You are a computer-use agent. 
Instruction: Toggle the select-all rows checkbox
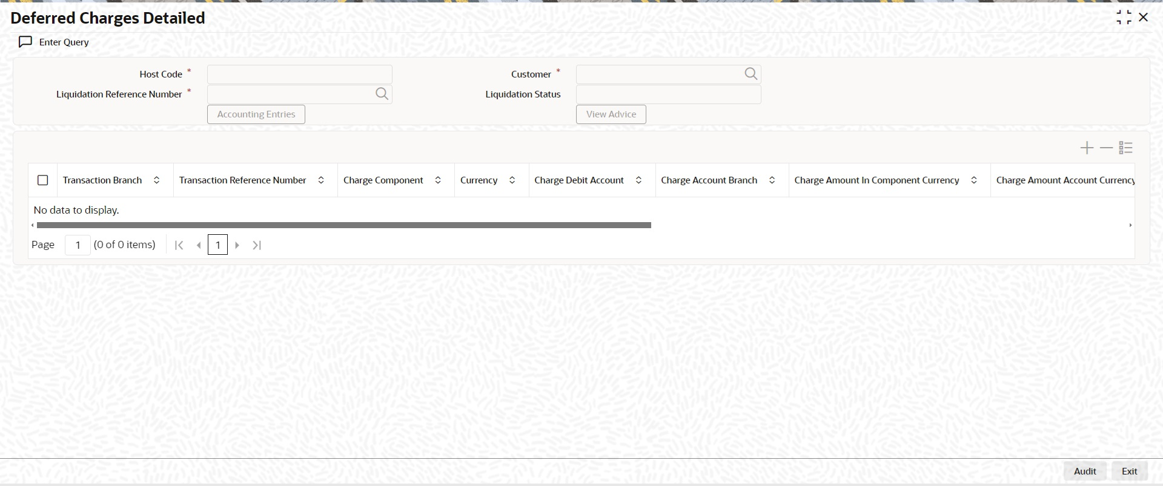42,180
